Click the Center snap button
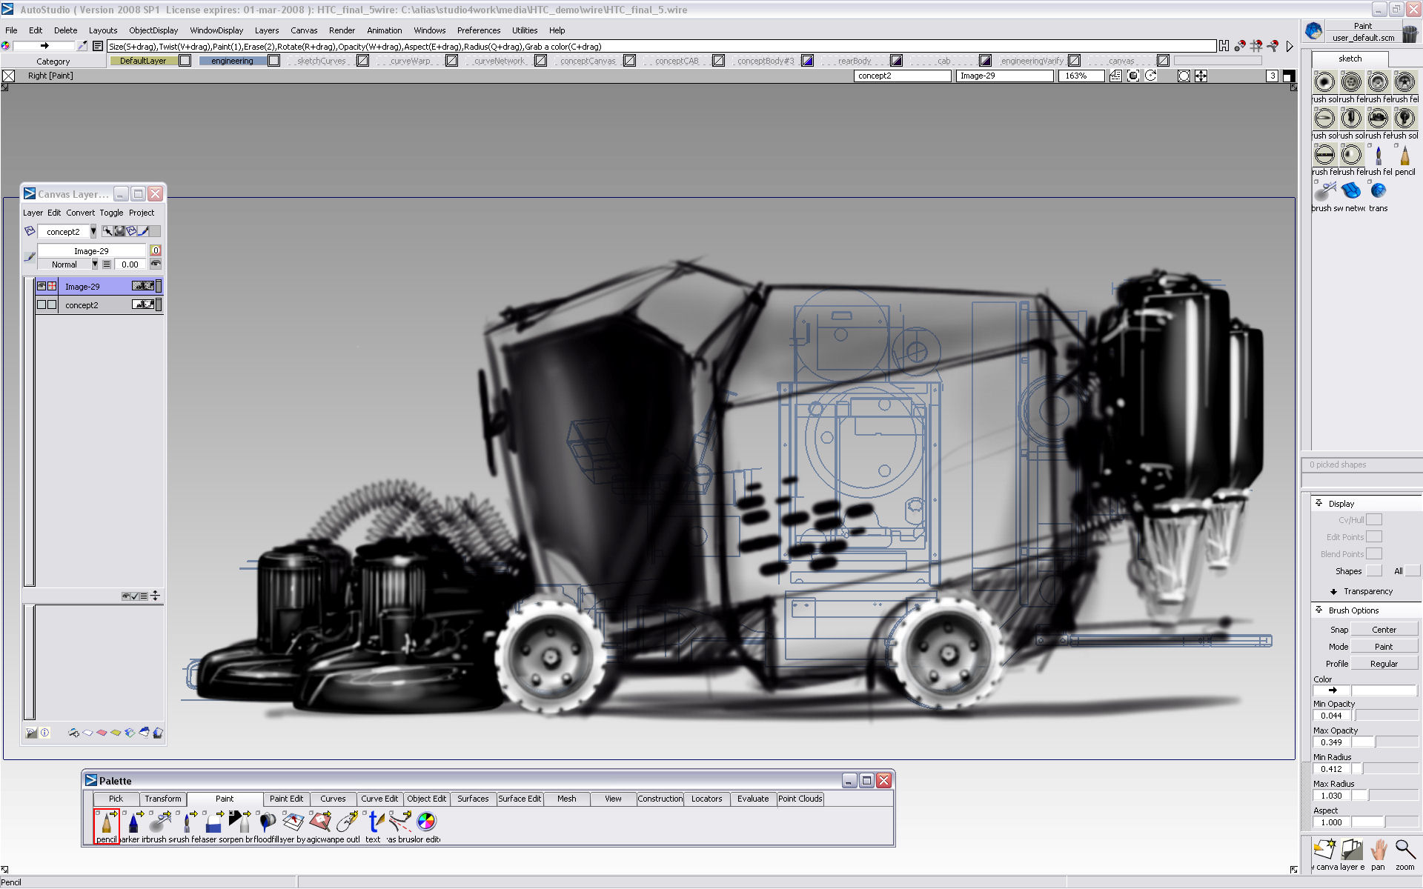The width and height of the screenshot is (1423, 889). (1383, 630)
